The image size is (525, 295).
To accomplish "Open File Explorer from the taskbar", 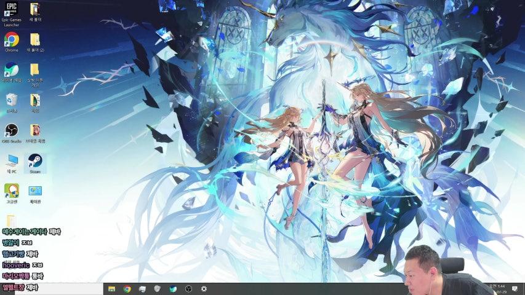I will [x=111, y=289].
